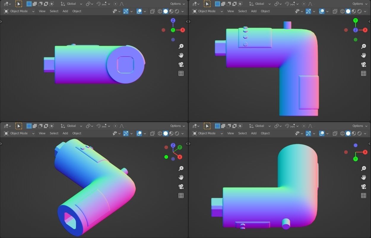Image resolution: width=371 pixels, height=238 pixels.
Task: Click zoom magnifier icon in bottom-left viewport
Action: 181,168
